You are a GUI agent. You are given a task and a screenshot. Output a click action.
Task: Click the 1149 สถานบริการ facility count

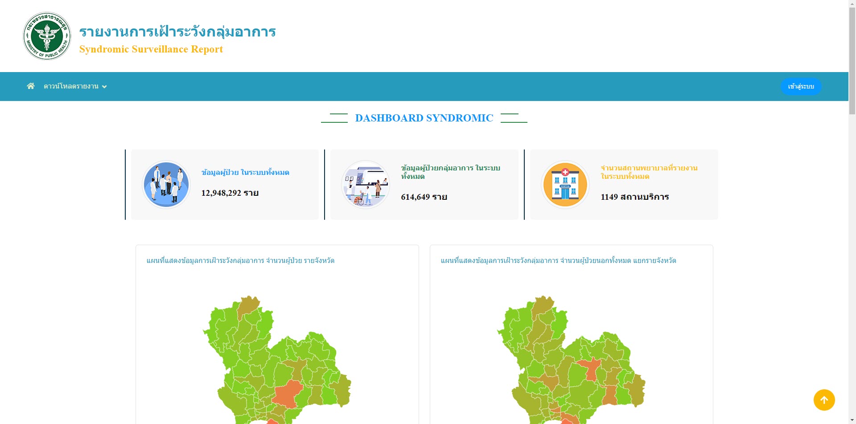click(x=635, y=197)
